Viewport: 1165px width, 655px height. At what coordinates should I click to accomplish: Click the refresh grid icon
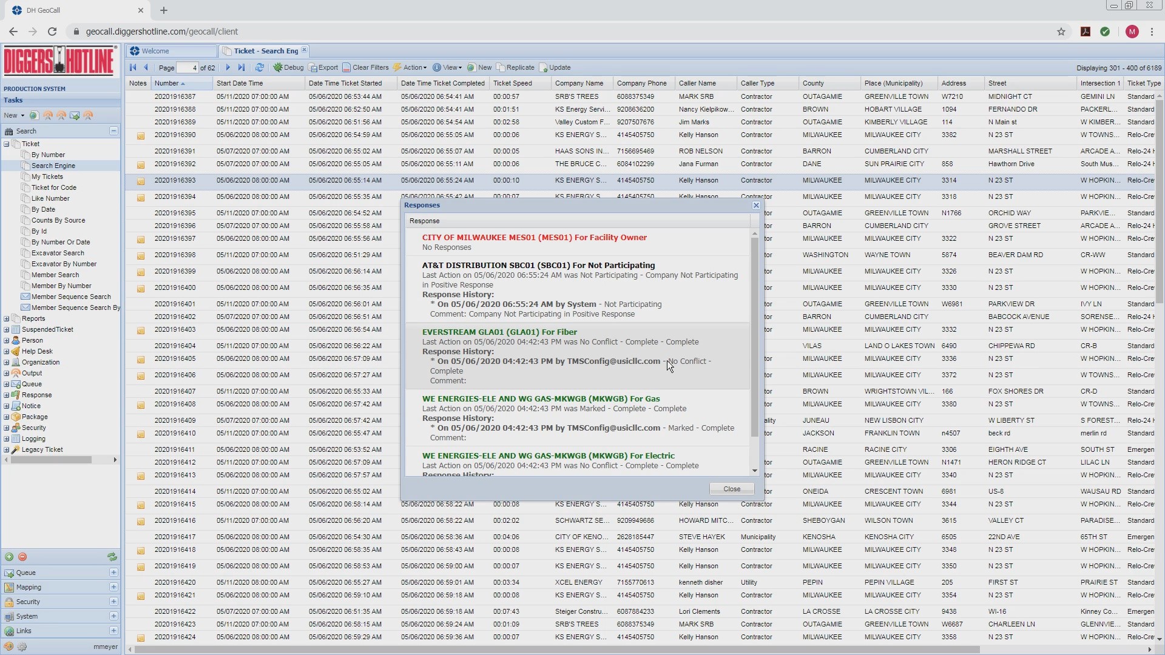click(x=260, y=67)
